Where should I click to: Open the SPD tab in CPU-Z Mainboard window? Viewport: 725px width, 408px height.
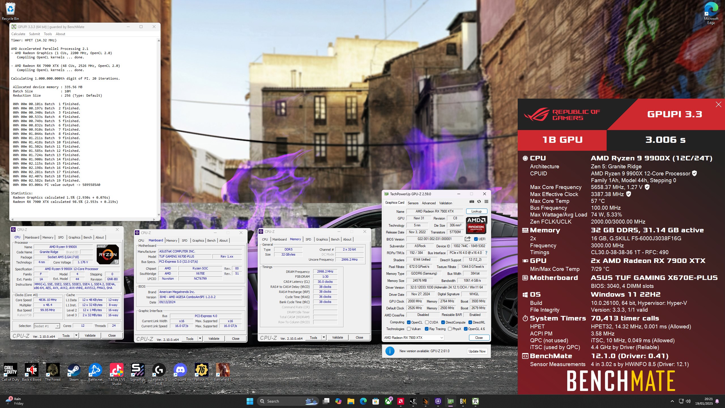(184, 241)
